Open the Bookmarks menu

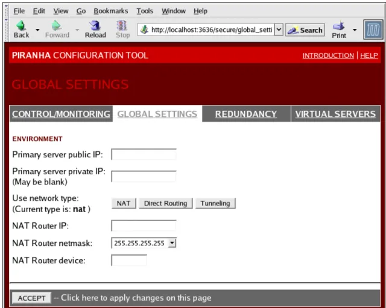111,11
